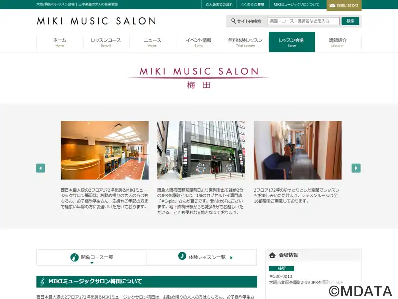This screenshot has height=299, width=398.
Task: Select the レッスン会場 Salon tab
Action: (292, 42)
